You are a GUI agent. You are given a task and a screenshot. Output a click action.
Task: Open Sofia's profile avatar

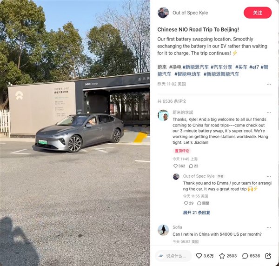(x=163, y=230)
